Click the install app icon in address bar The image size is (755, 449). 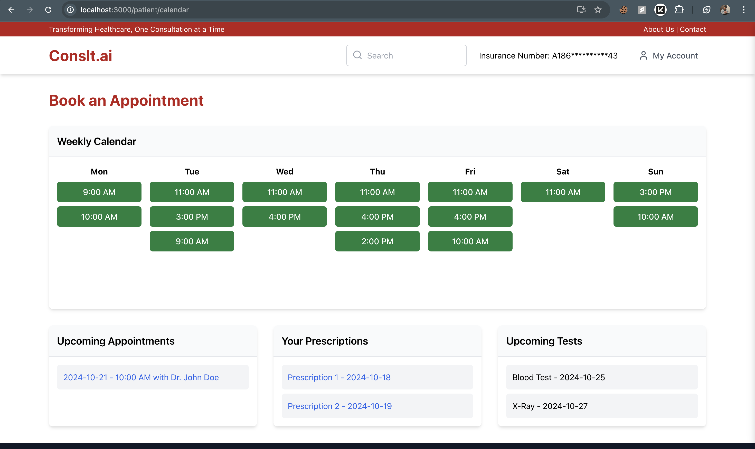coord(581,10)
